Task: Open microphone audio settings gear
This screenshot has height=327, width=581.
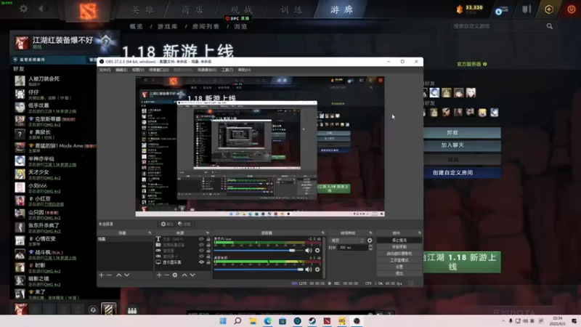Action: point(317,251)
